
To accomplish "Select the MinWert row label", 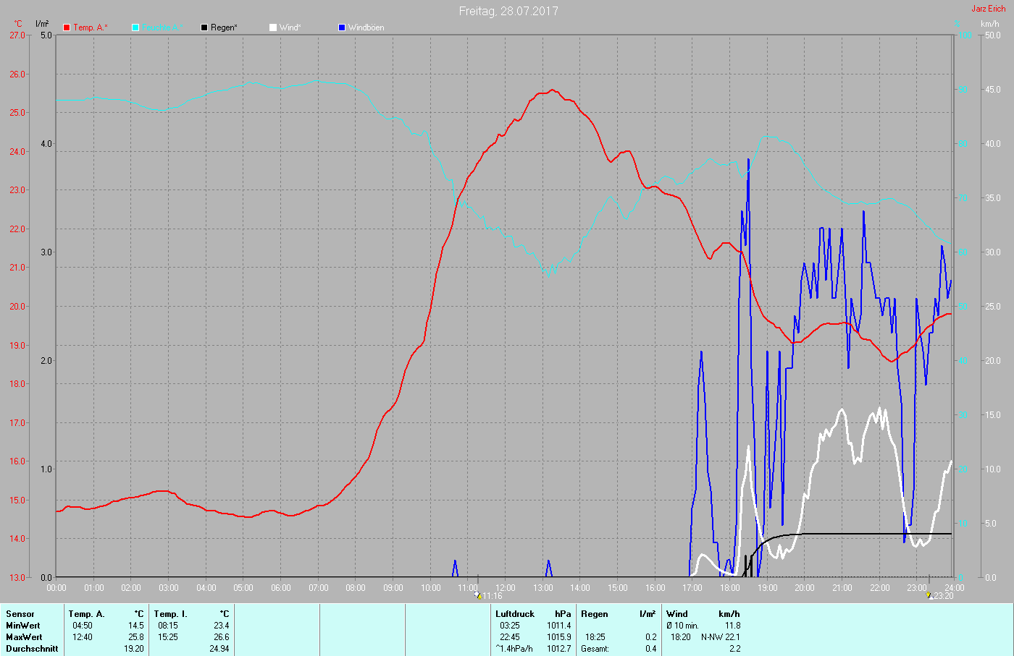I will (x=23, y=626).
